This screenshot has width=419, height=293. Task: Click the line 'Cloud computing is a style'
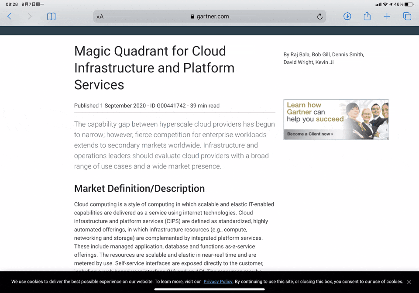[174, 204]
